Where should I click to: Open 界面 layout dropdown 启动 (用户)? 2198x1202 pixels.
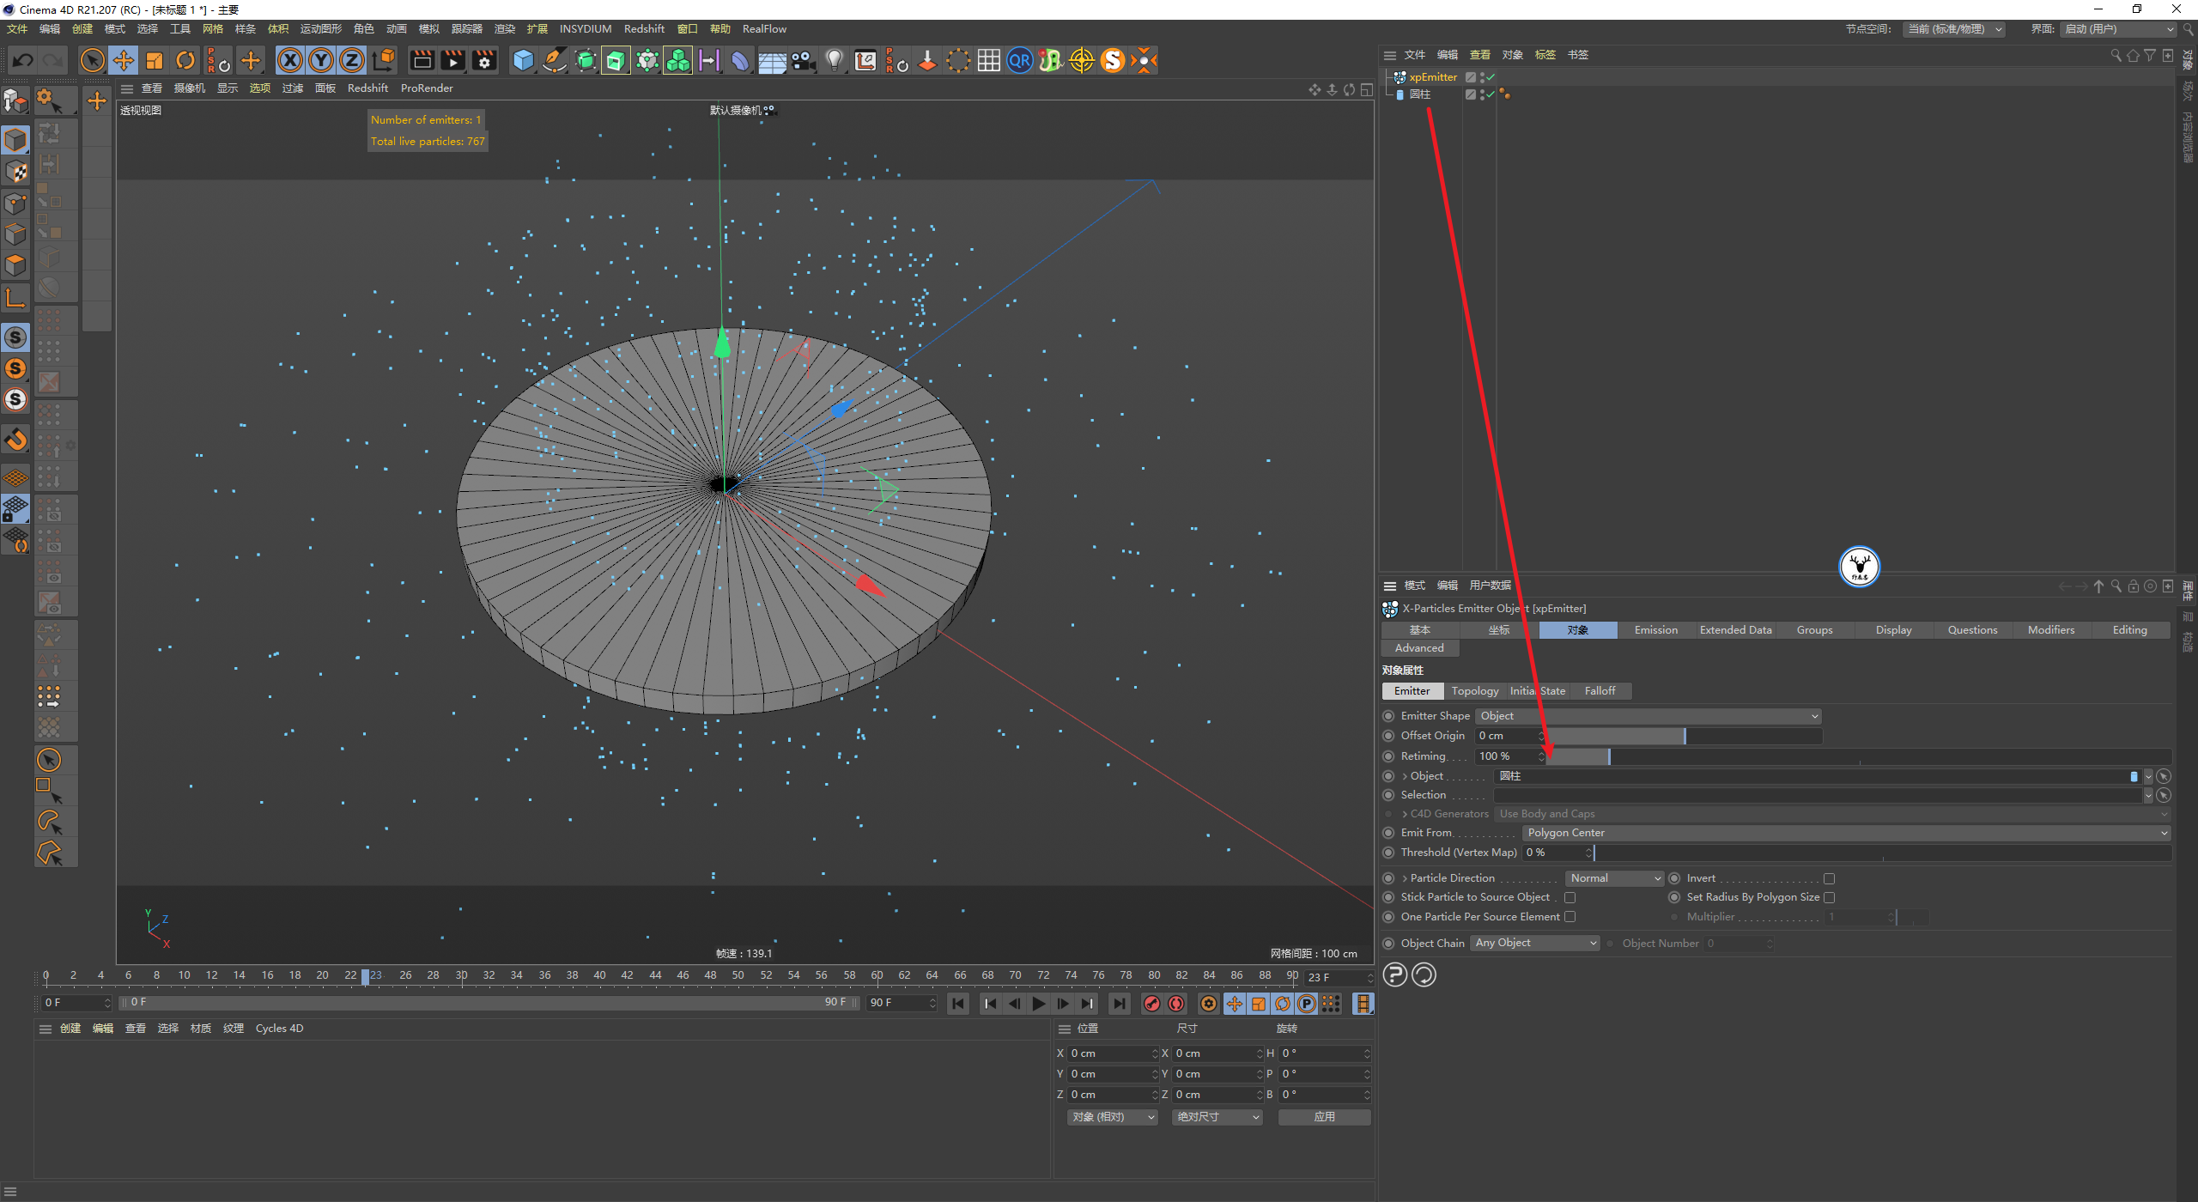tap(2118, 28)
